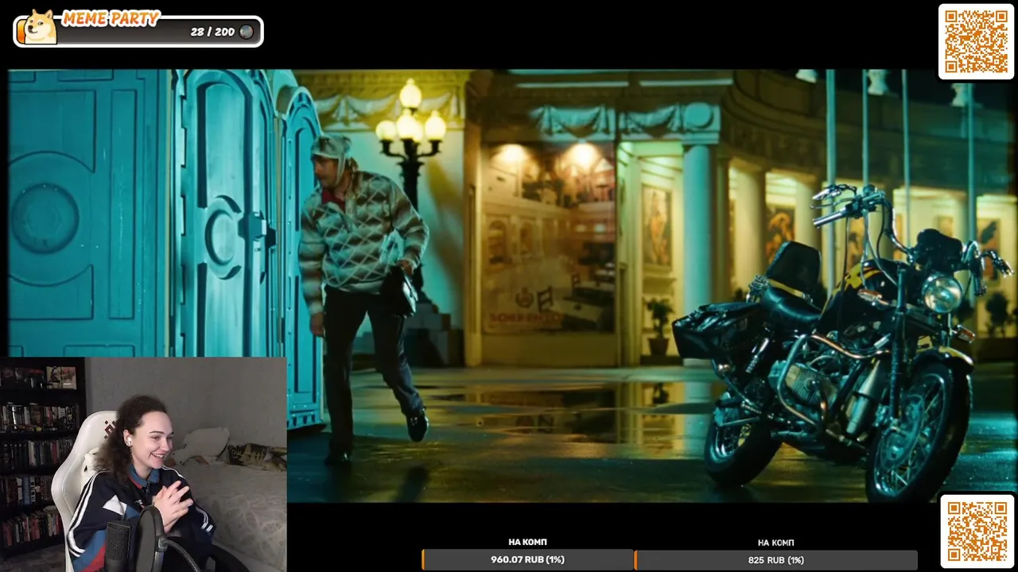Click the НА КОМП label above 825 RUB
Image resolution: width=1018 pixels, height=572 pixels.
(x=775, y=543)
